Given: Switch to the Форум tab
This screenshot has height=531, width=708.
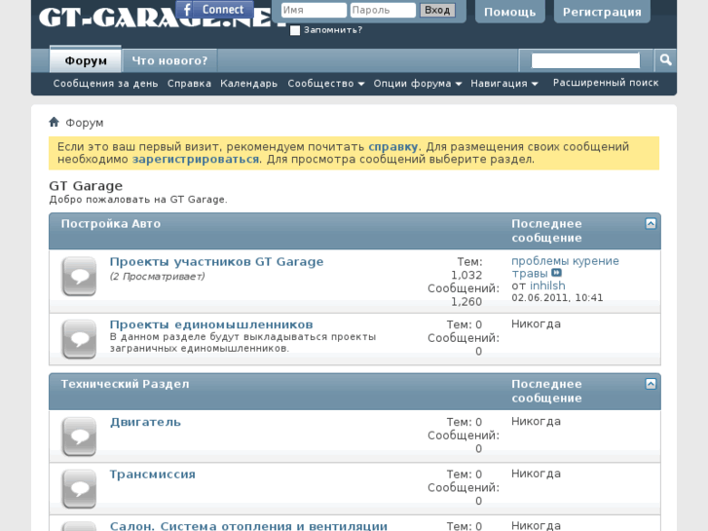Looking at the screenshot, I should [86, 60].
